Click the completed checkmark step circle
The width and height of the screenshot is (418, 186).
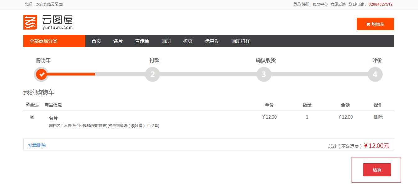(41, 75)
